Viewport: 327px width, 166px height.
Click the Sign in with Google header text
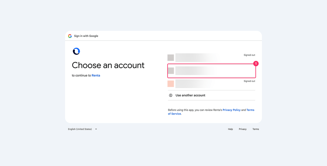point(86,36)
